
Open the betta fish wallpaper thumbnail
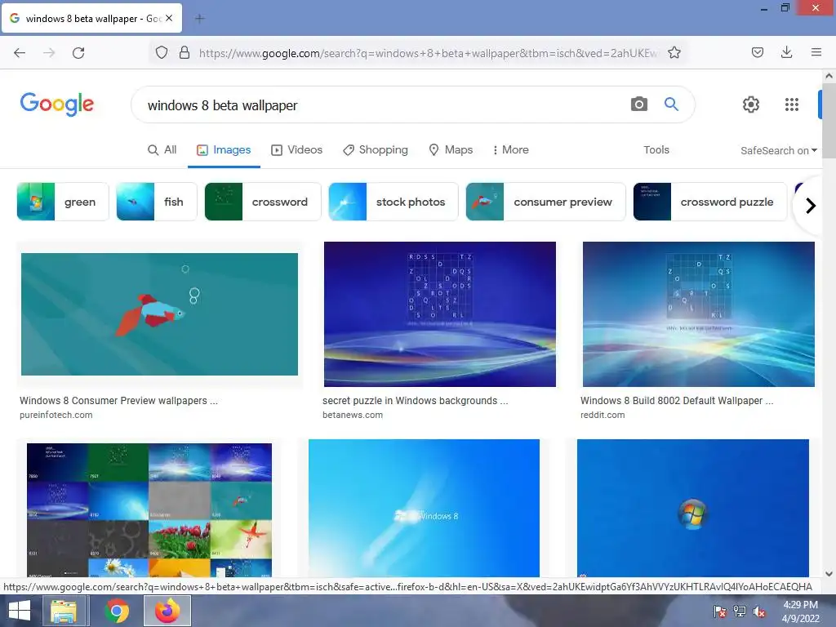tap(159, 314)
